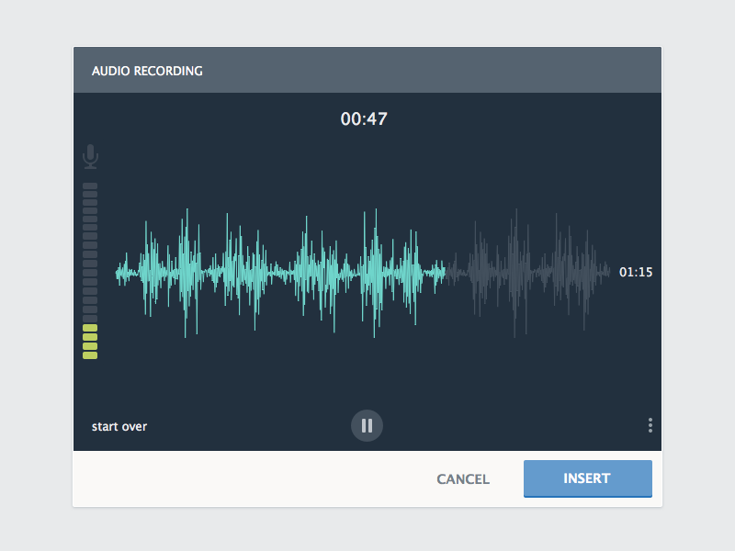Click start over to restart recording
The image size is (735, 551).
[119, 426]
